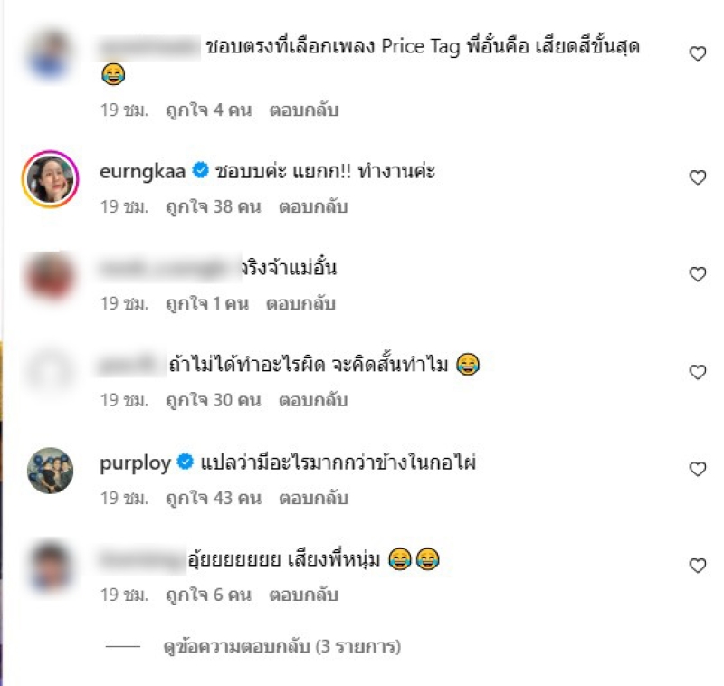Screen dimensions: 724x686
Task: Like the comment 'ถ้าไม่ได้ทำอะไรผิด'
Action: [697, 372]
